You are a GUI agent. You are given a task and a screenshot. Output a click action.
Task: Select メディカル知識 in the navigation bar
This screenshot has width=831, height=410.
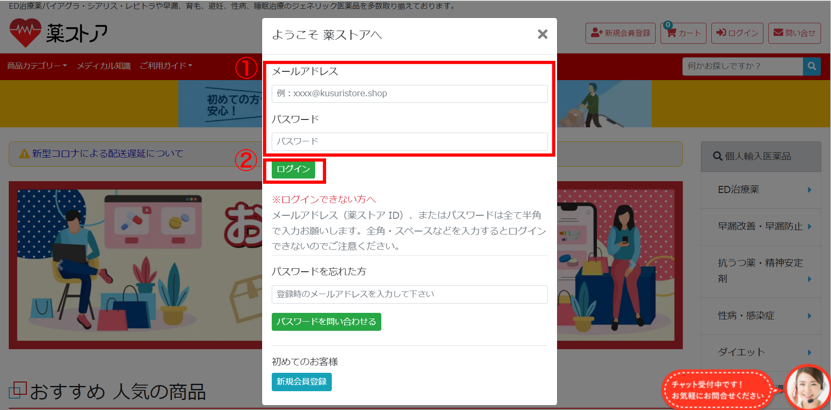point(103,66)
